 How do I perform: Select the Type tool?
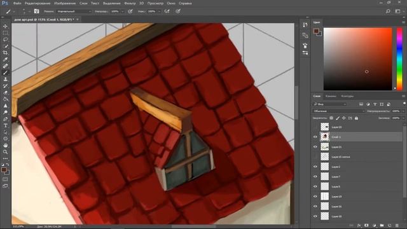[x=5, y=126]
